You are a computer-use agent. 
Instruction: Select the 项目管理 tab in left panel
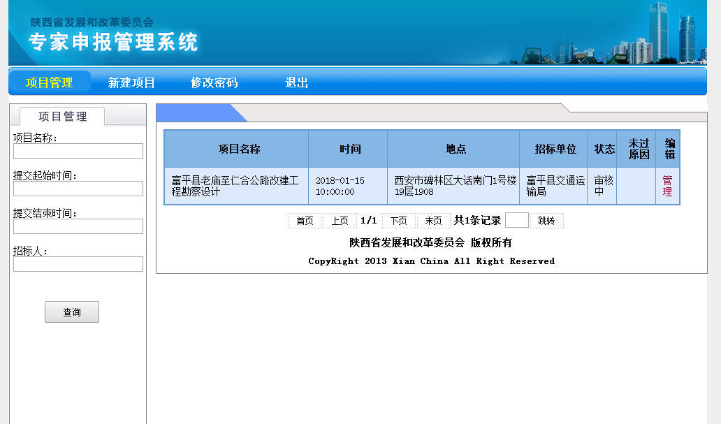pos(62,117)
